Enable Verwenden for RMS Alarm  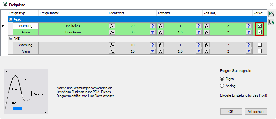260,51
